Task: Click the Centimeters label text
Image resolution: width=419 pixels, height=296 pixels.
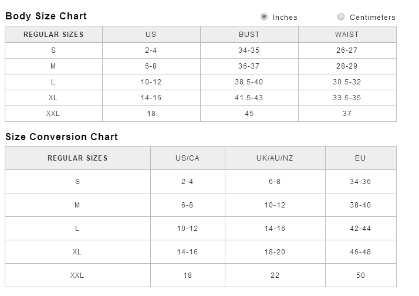Action: (x=373, y=18)
